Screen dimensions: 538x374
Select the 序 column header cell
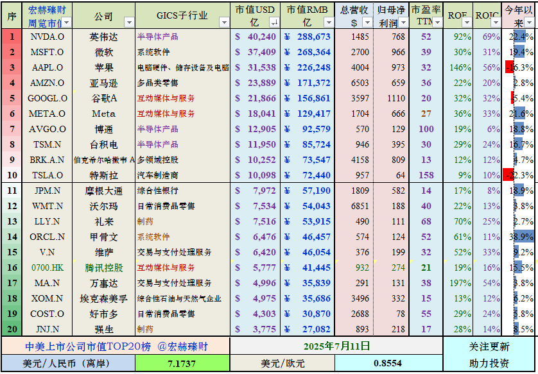point(12,16)
